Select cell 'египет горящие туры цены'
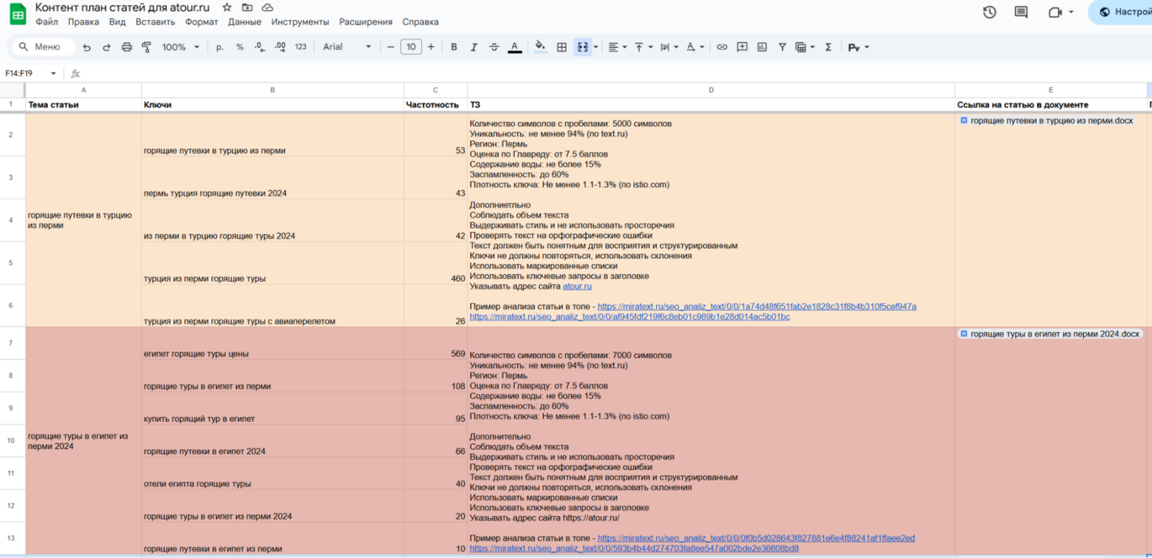 coord(272,343)
